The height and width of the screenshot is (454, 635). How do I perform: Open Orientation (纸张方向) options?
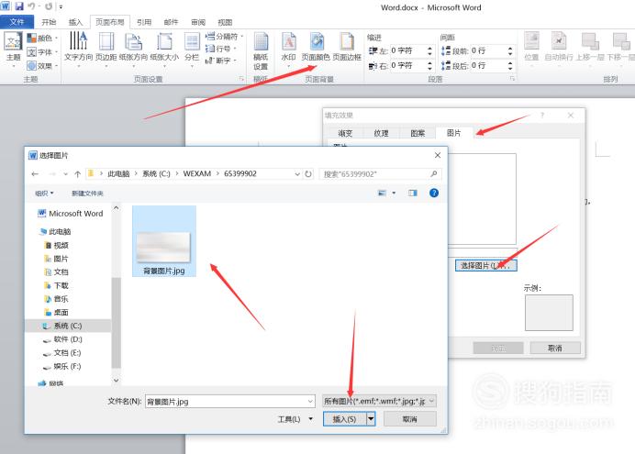[x=133, y=47]
